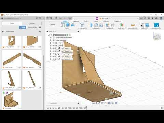
Task: Open data panel settings gear icon
Action: click(40, 27)
